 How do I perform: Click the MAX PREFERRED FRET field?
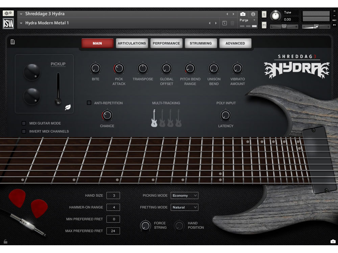tap(113, 231)
